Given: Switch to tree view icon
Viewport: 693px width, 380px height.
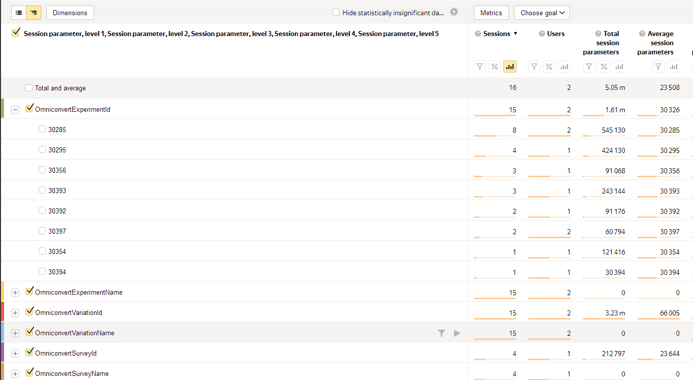Looking at the screenshot, I should [34, 13].
